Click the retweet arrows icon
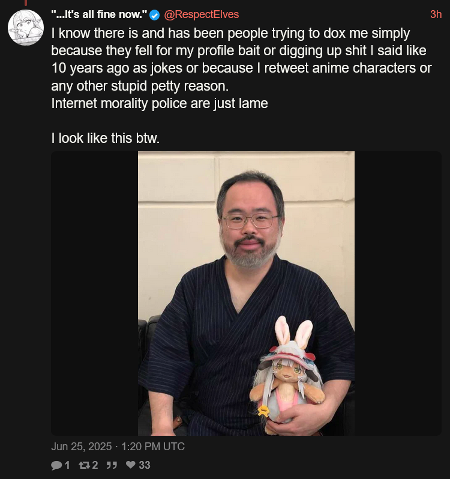The height and width of the screenshot is (479, 450). click(x=84, y=465)
